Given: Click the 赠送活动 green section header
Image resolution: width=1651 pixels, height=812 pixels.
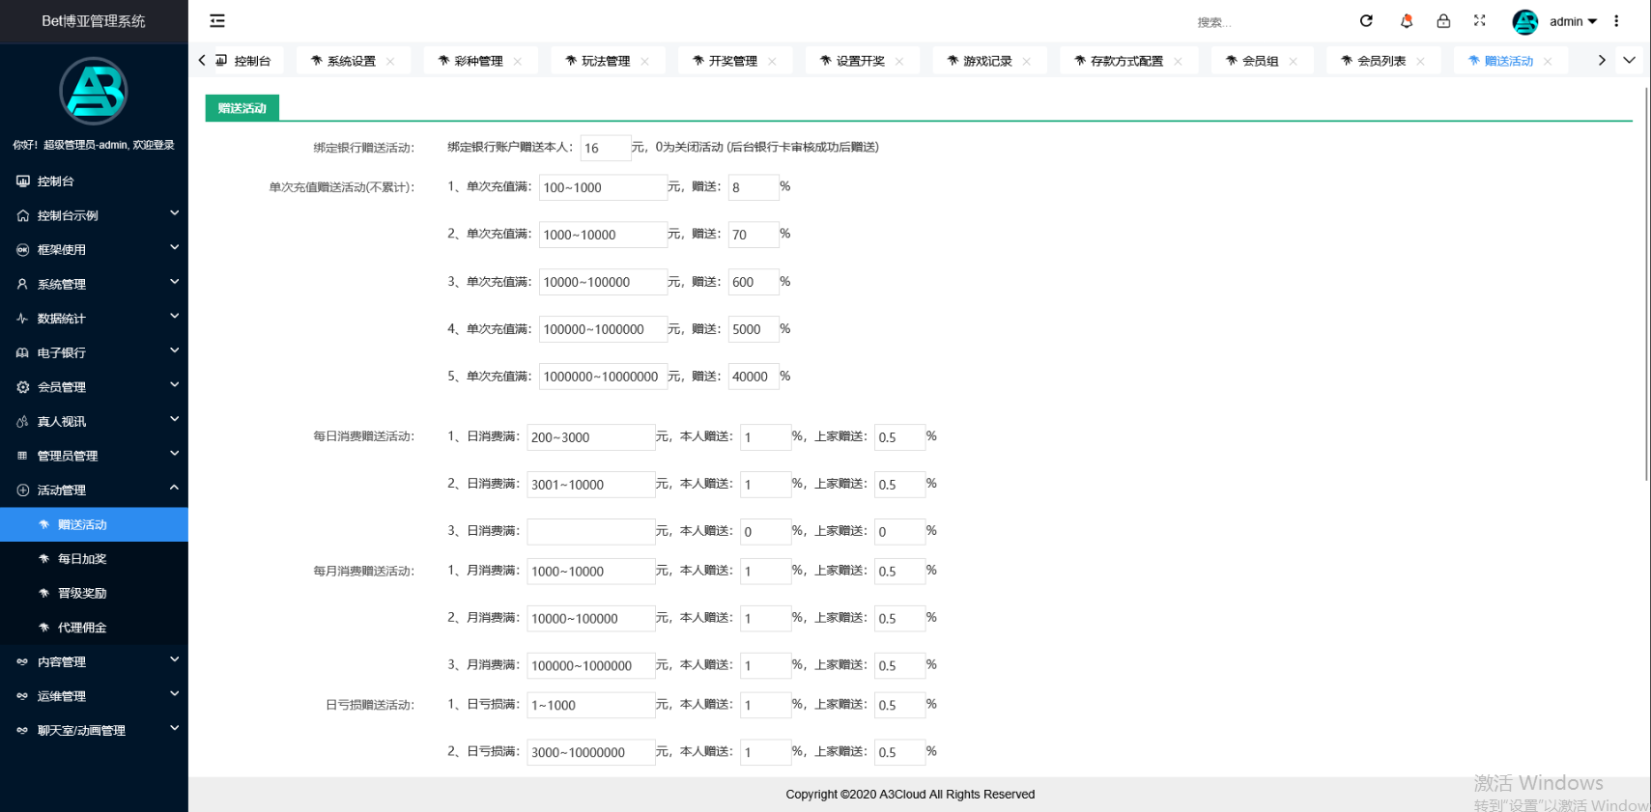Looking at the screenshot, I should pos(242,108).
